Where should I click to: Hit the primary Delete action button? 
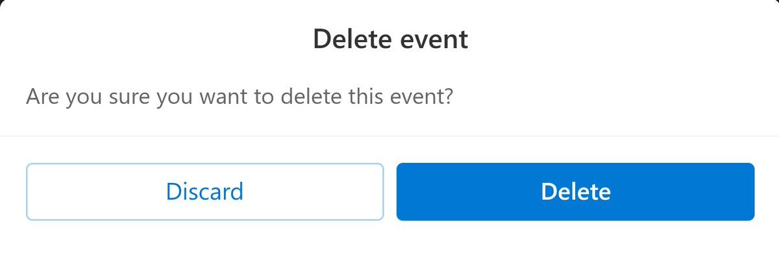tap(575, 192)
